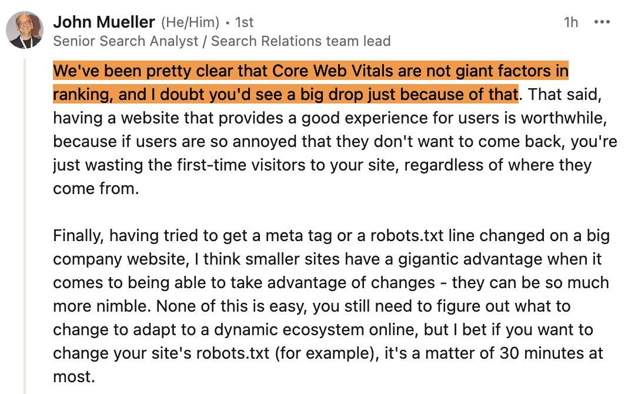Image resolution: width=628 pixels, height=394 pixels.
Task: Click the text '30 minutes at'
Action: pyautogui.click(x=552, y=353)
